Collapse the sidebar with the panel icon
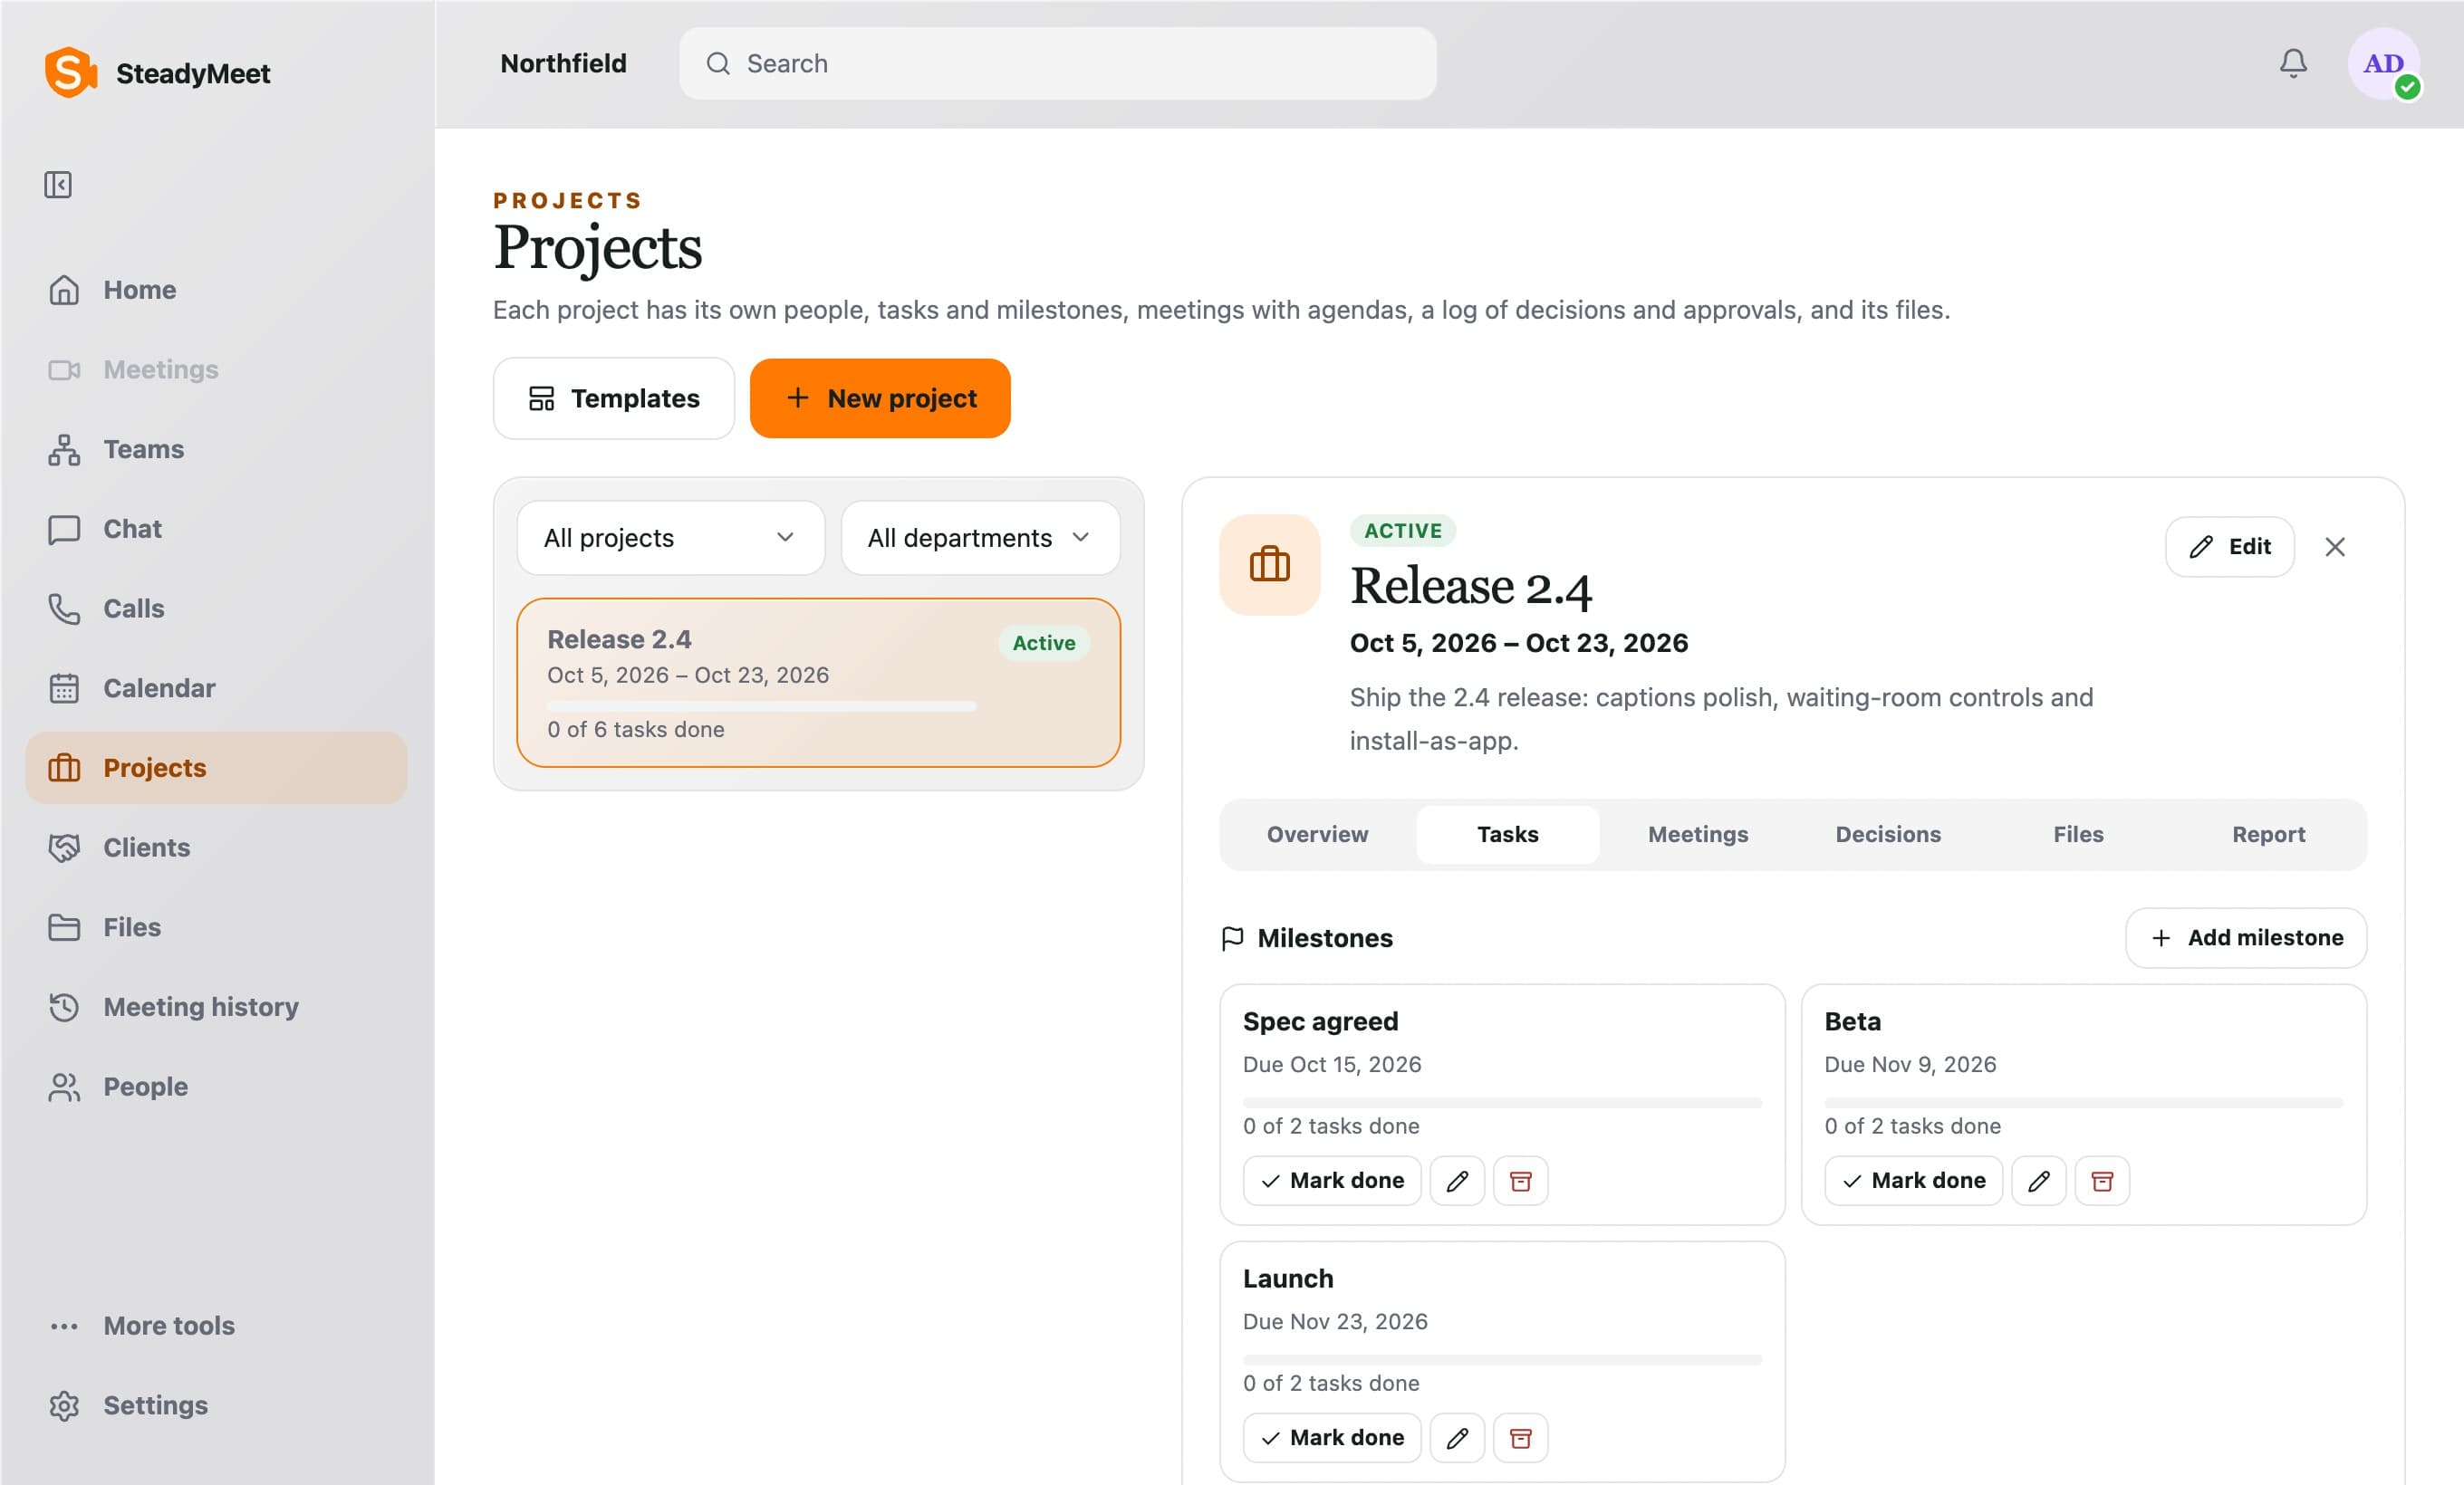The height and width of the screenshot is (1485, 2464). [58, 185]
